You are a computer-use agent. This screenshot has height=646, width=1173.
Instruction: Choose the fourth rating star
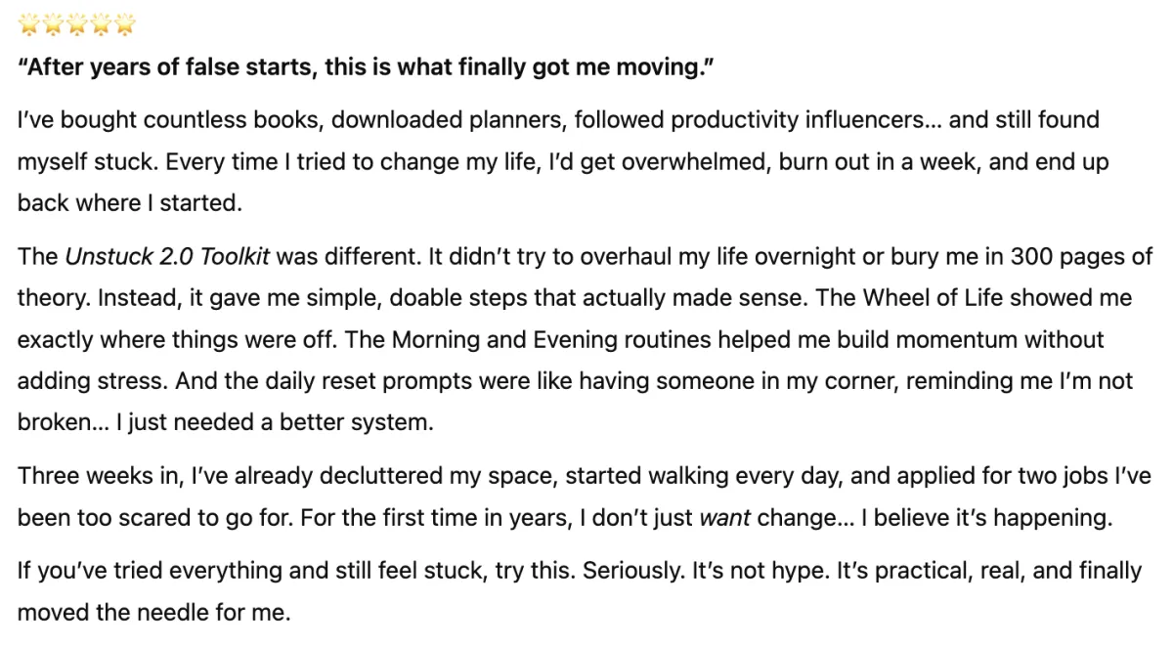[101, 23]
